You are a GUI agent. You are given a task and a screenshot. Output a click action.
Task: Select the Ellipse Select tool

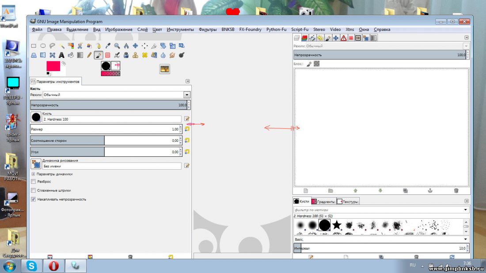pos(43,46)
